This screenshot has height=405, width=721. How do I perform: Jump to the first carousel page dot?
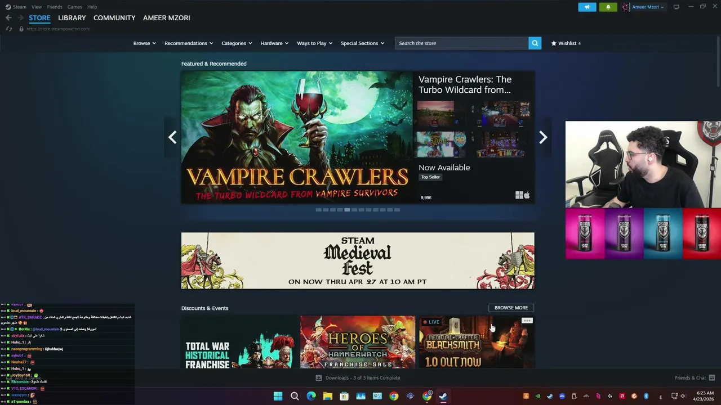click(318, 210)
